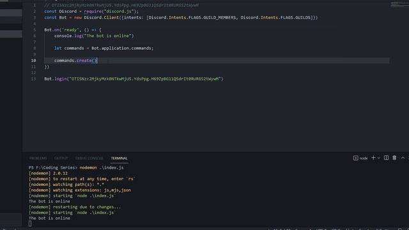Click the editor minimap preview
The height and width of the screenshot is (230, 409).
tap(399, 4)
